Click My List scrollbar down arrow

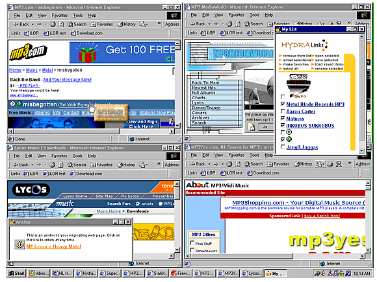pos(361,150)
